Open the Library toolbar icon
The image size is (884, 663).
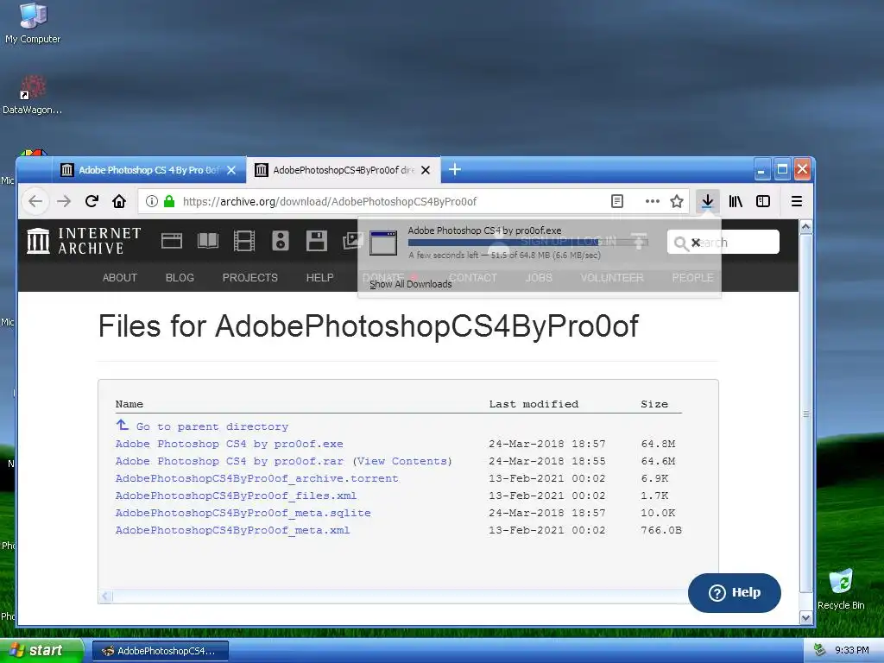click(x=736, y=201)
